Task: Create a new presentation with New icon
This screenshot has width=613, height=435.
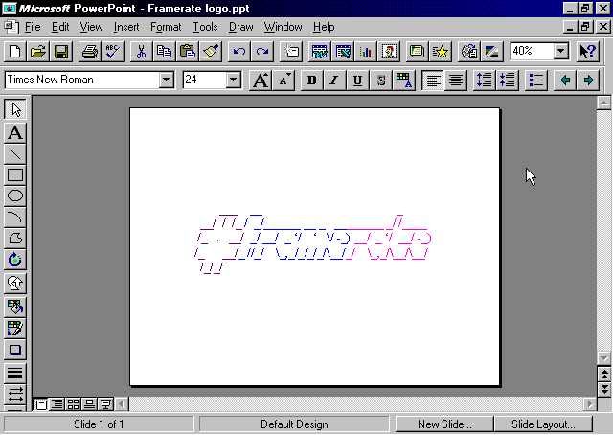Action: 15,51
